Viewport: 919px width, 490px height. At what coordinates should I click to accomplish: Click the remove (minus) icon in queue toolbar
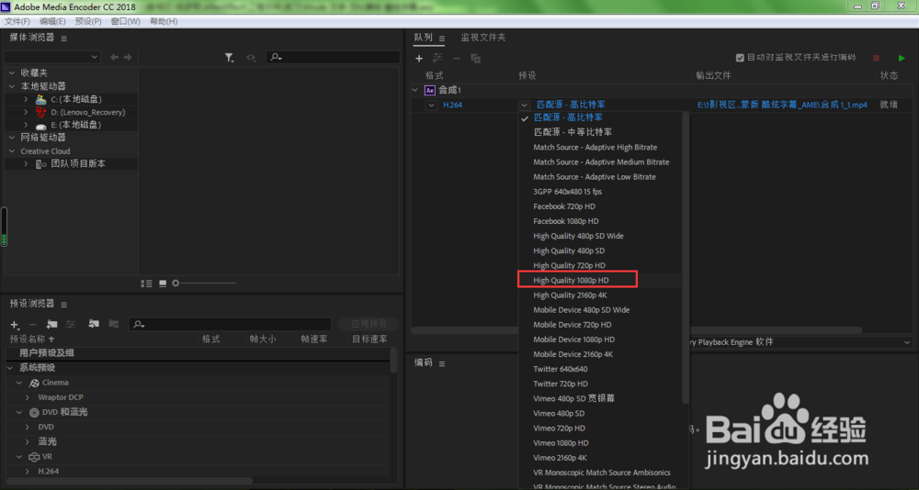[x=457, y=58]
